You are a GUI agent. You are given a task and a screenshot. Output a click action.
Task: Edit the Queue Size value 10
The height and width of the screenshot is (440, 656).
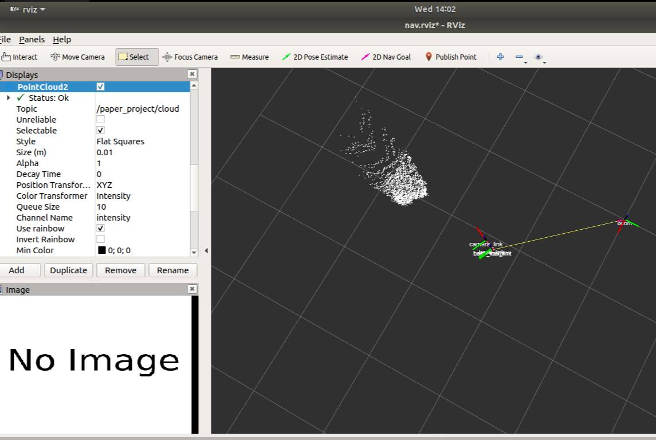[142, 207]
